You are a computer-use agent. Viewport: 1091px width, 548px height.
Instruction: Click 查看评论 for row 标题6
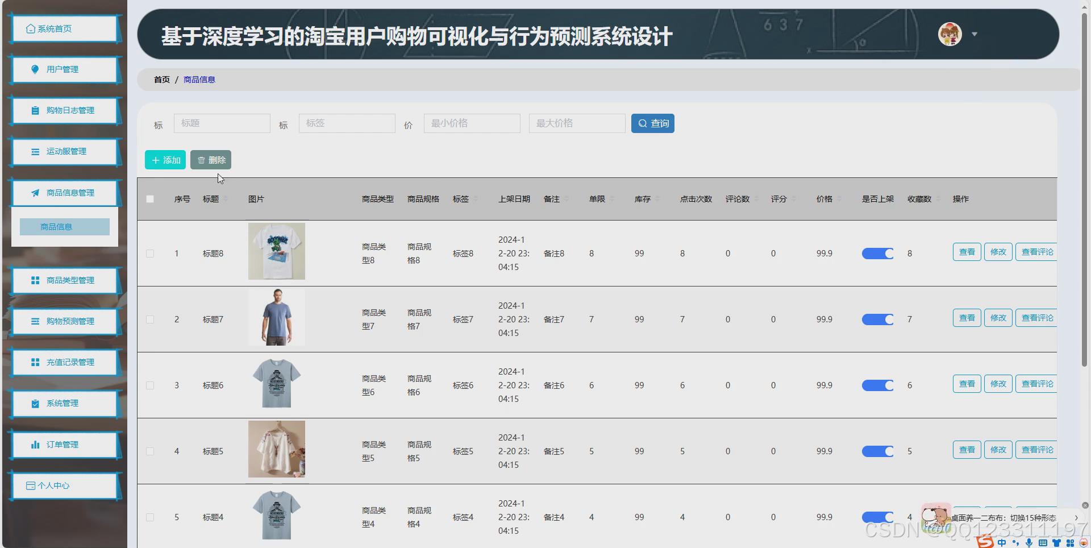pyautogui.click(x=1036, y=384)
